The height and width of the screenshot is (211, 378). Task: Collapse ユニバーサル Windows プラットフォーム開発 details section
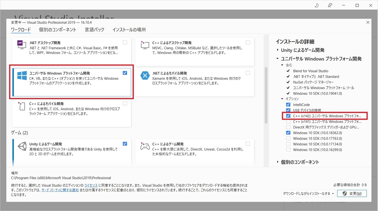pyautogui.click(x=278, y=59)
